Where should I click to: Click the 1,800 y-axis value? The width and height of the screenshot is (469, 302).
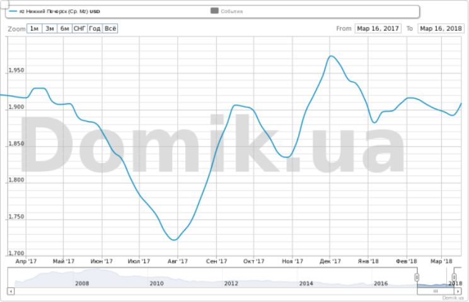[x=16, y=180]
